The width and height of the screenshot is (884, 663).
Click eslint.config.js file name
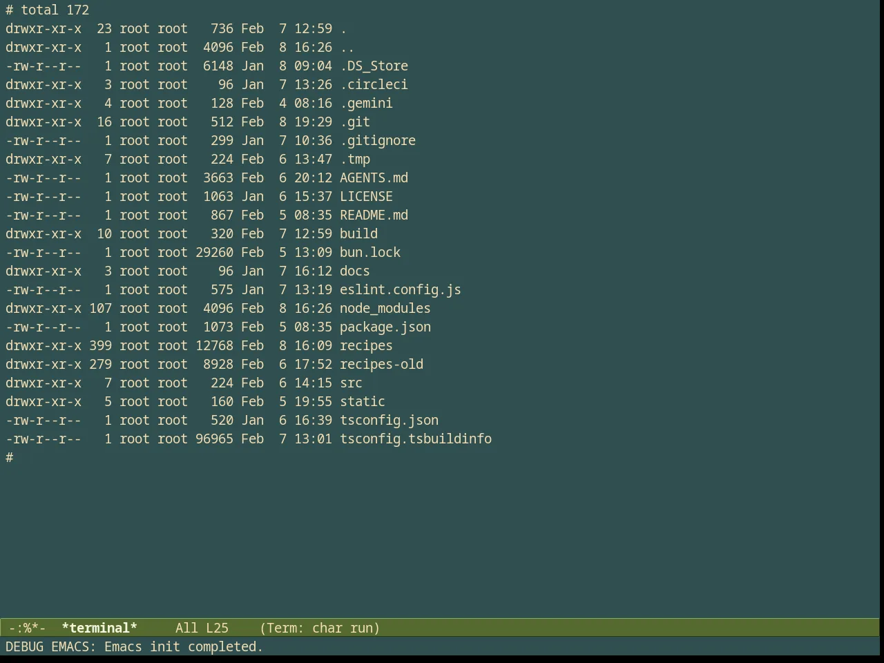tap(401, 289)
